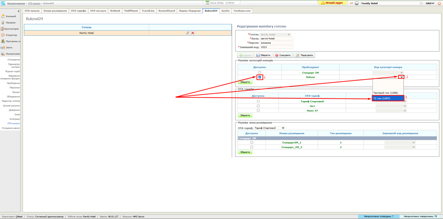Check the Тариф Стартовий checkbox

coord(258,101)
